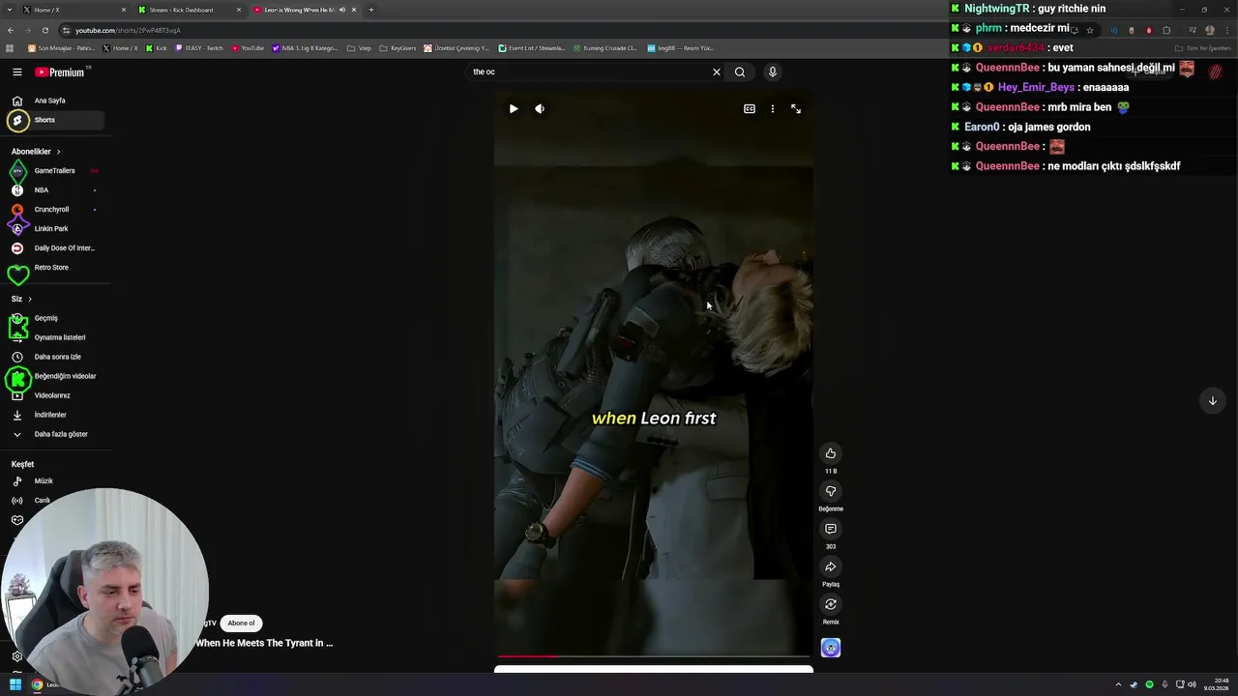
Task: Open YouTube Premium home logo
Action: pos(62,72)
